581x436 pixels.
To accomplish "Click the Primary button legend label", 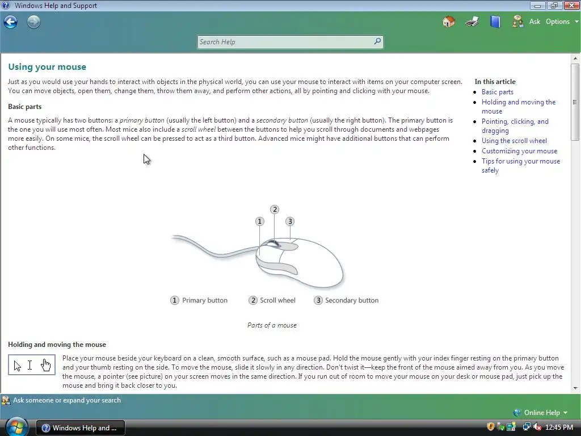I will coord(204,300).
